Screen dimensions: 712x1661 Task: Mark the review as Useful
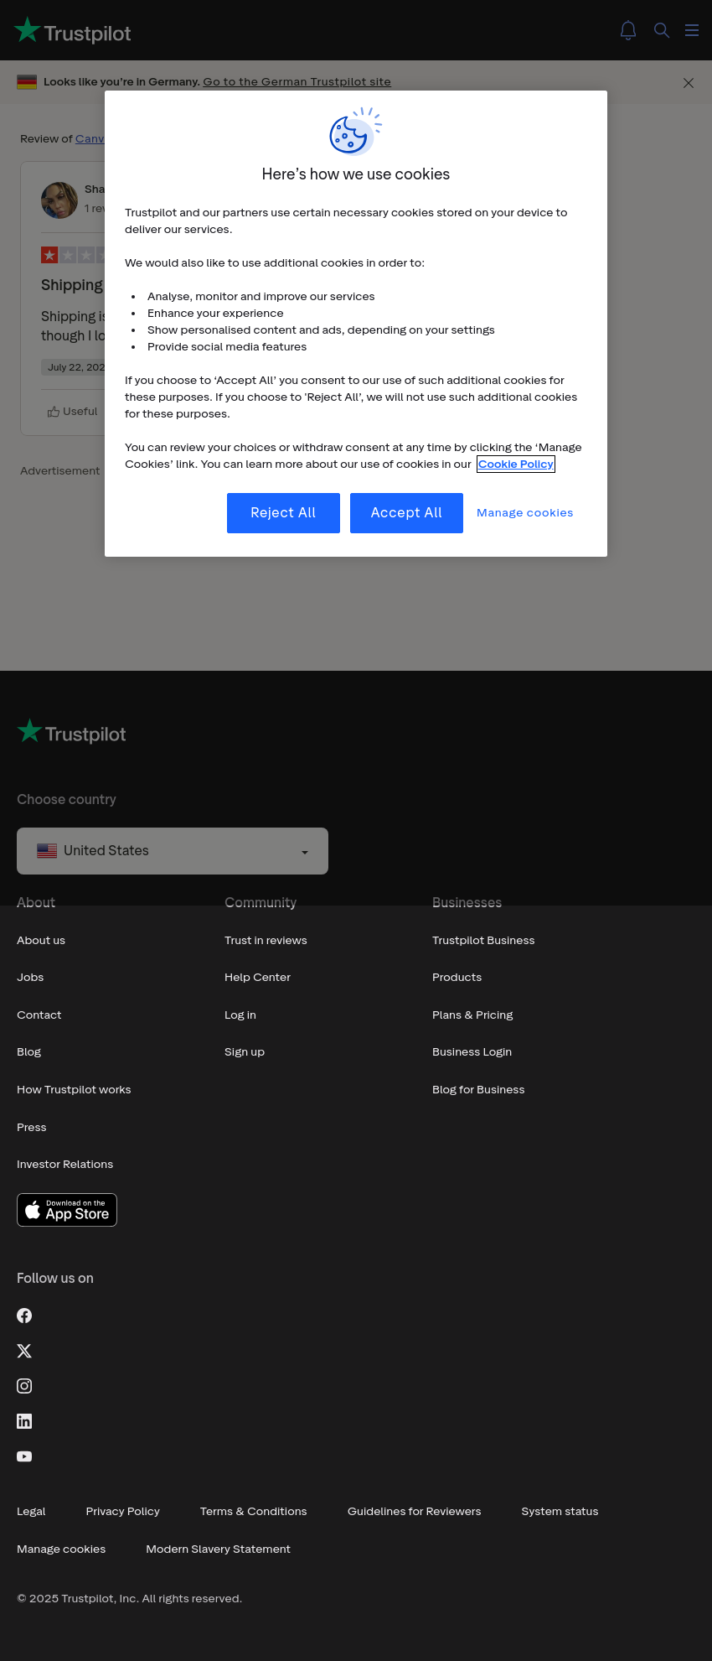click(72, 412)
